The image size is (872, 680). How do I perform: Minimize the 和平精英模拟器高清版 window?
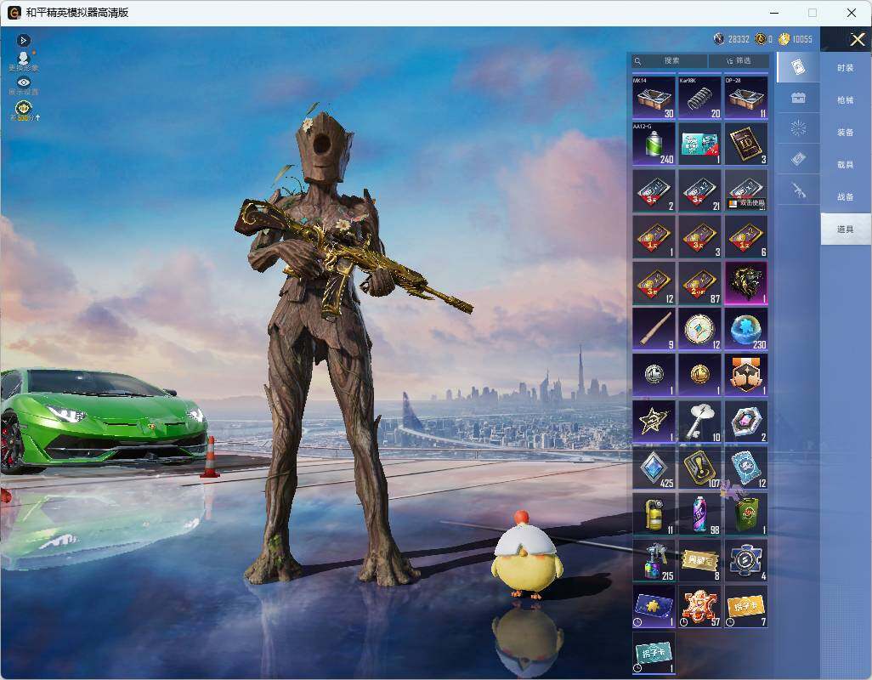(x=774, y=13)
